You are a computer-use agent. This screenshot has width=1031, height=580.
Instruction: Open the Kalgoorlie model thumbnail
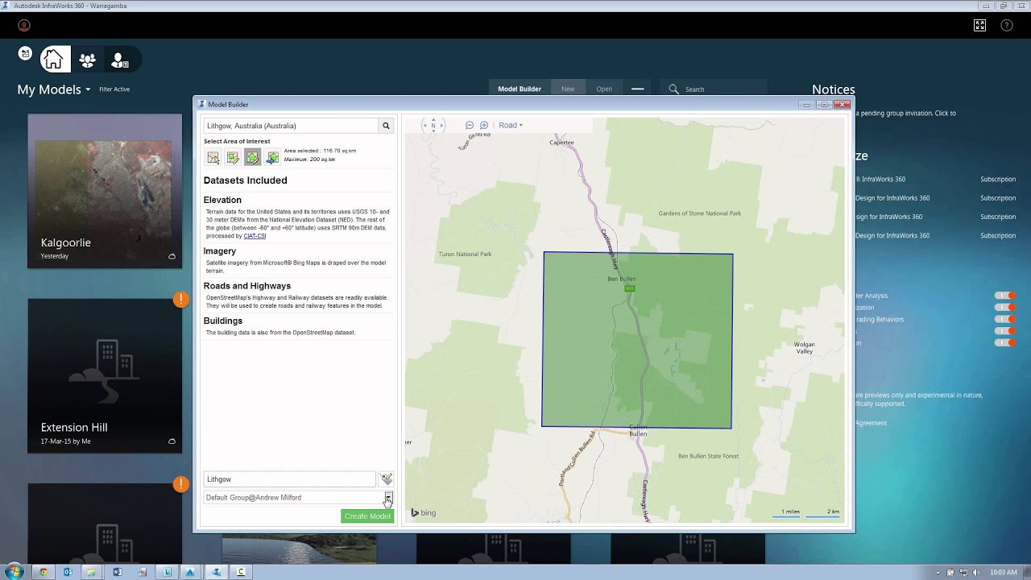coord(105,191)
